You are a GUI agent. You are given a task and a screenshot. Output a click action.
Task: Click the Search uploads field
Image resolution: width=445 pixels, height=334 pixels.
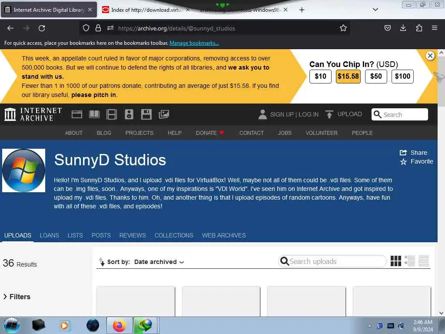[x=332, y=261]
